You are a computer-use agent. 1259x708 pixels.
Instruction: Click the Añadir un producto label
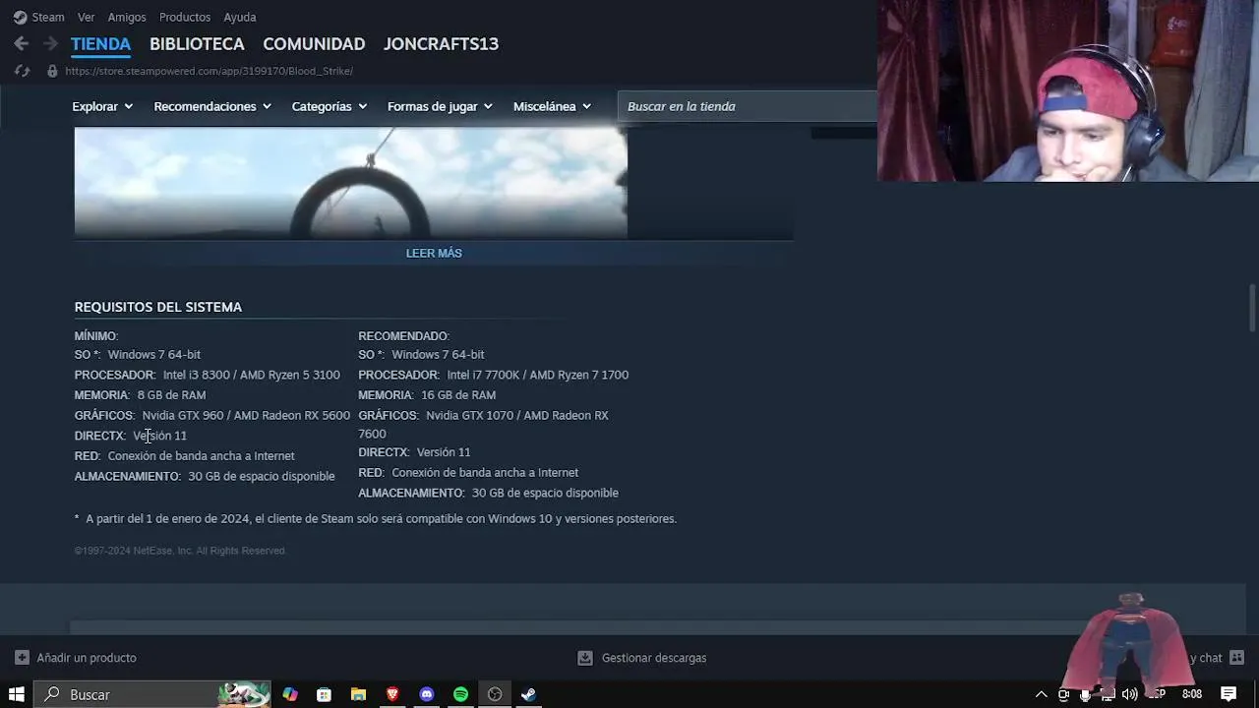87,658
